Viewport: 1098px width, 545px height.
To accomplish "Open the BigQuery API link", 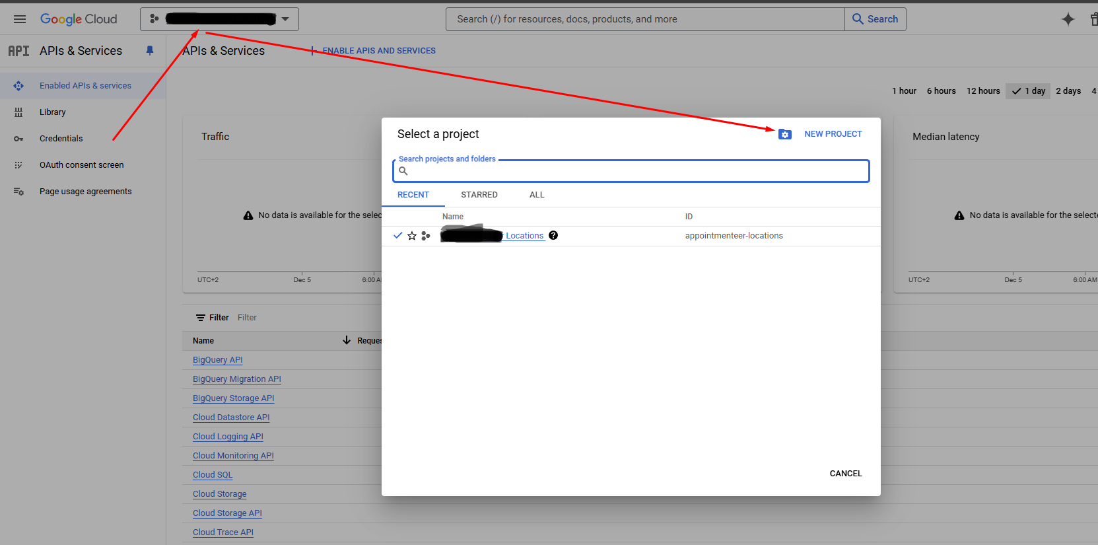I will pos(218,360).
